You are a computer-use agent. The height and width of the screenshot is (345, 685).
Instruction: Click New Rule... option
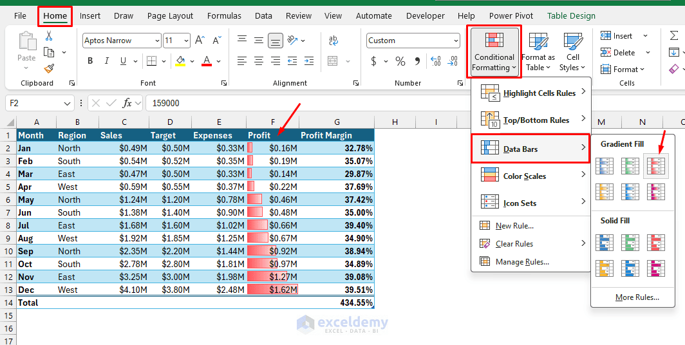tap(530, 226)
